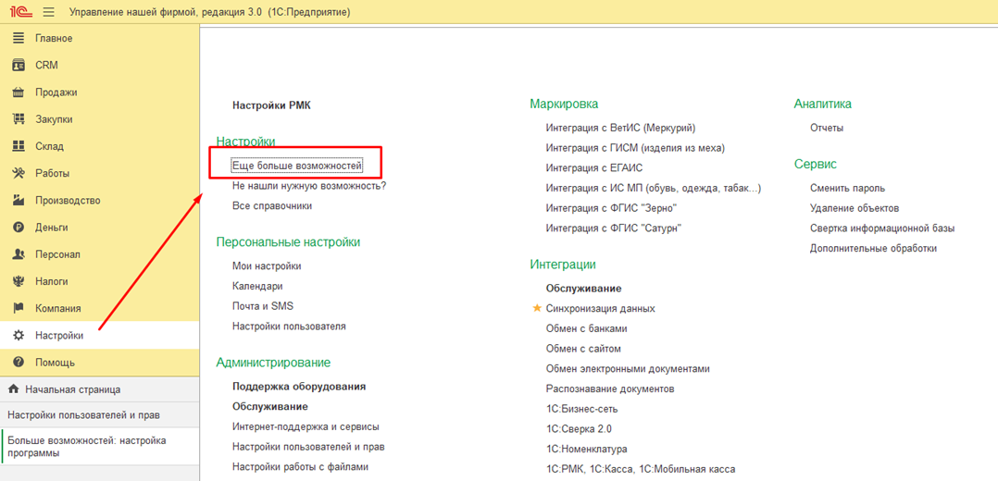
Task: Click the Помощь question mark icon
Action: [x=19, y=363]
